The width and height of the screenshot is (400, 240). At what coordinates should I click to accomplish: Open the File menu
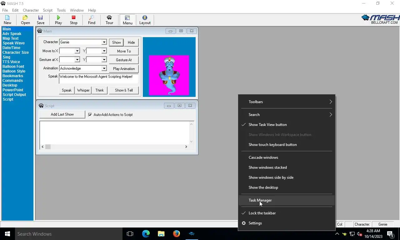5,10
